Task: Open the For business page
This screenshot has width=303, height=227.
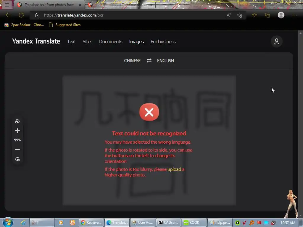Action: coord(163,41)
